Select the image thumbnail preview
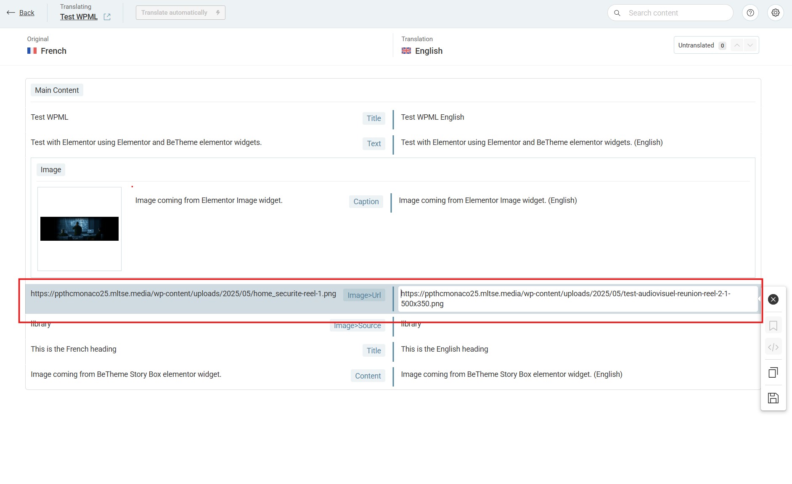Viewport: 792px width, 484px height. [79, 229]
